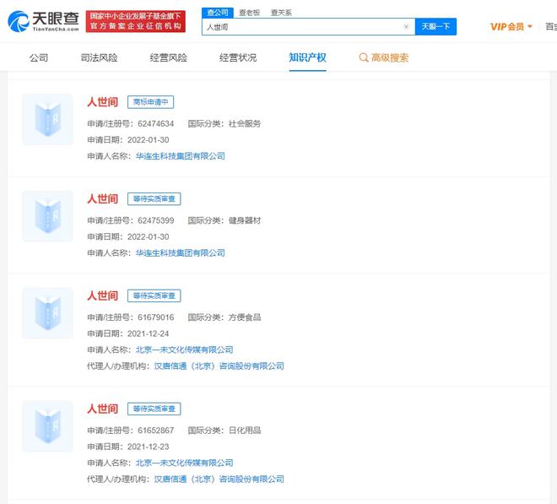
Task: Open the 司法风险 tab
Action: 99,57
